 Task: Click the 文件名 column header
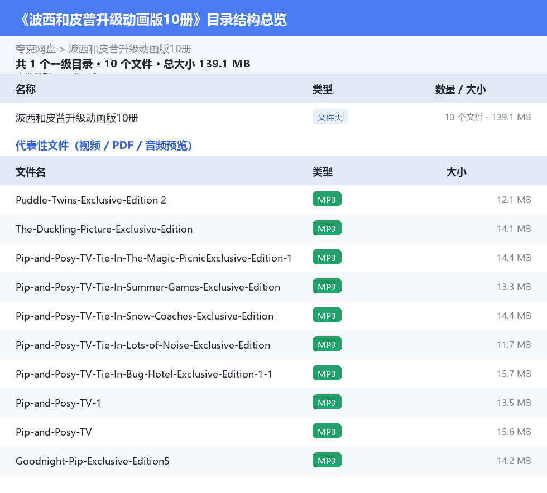coord(30,172)
